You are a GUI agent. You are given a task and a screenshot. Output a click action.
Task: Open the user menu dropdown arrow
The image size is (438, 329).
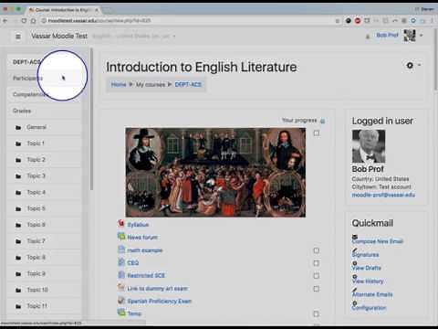coord(422,36)
